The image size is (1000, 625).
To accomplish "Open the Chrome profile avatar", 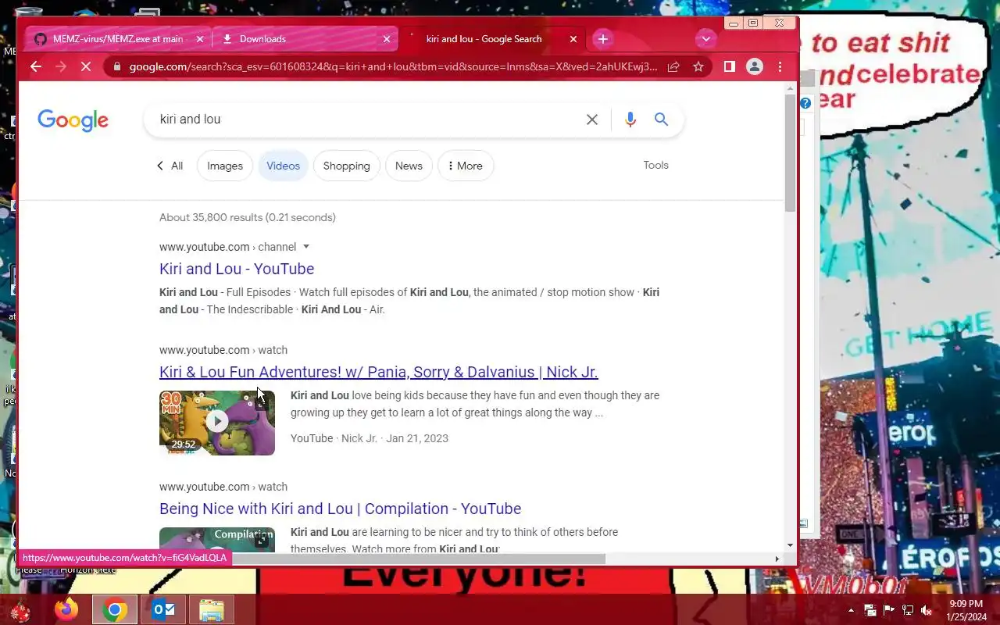I will [x=755, y=67].
